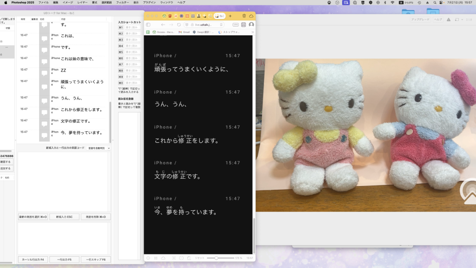Open the レイヤー menu
This screenshot has height=268, width=476.
(82, 2)
